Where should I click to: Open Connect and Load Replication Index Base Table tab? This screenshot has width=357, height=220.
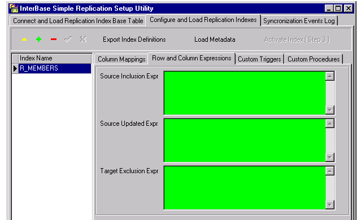tap(78, 21)
